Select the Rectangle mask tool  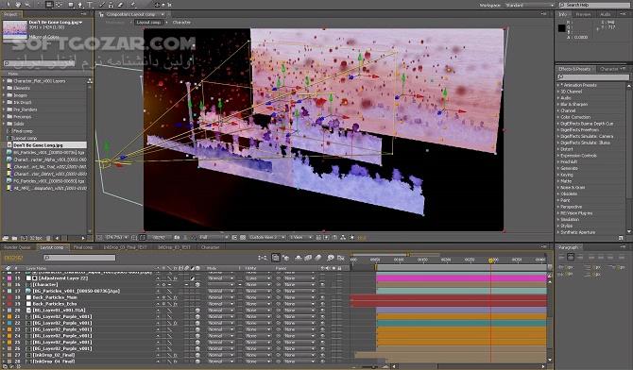click(71, 5)
